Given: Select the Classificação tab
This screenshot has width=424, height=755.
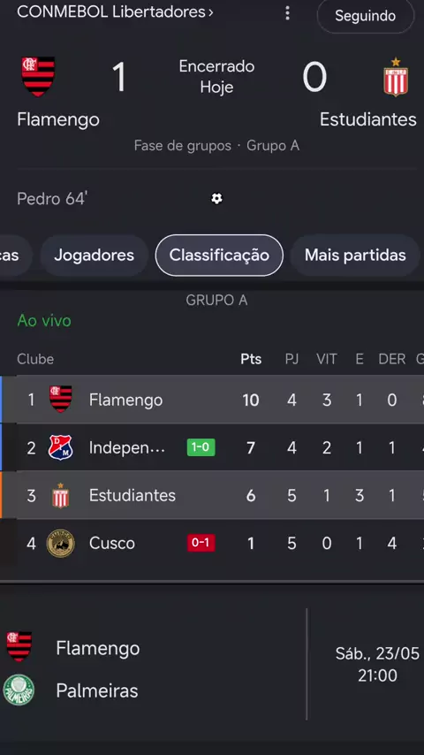Looking at the screenshot, I should click(219, 255).
